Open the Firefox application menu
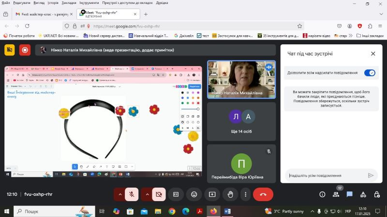The width and height of the screenshot is (387, 217). 380,26
